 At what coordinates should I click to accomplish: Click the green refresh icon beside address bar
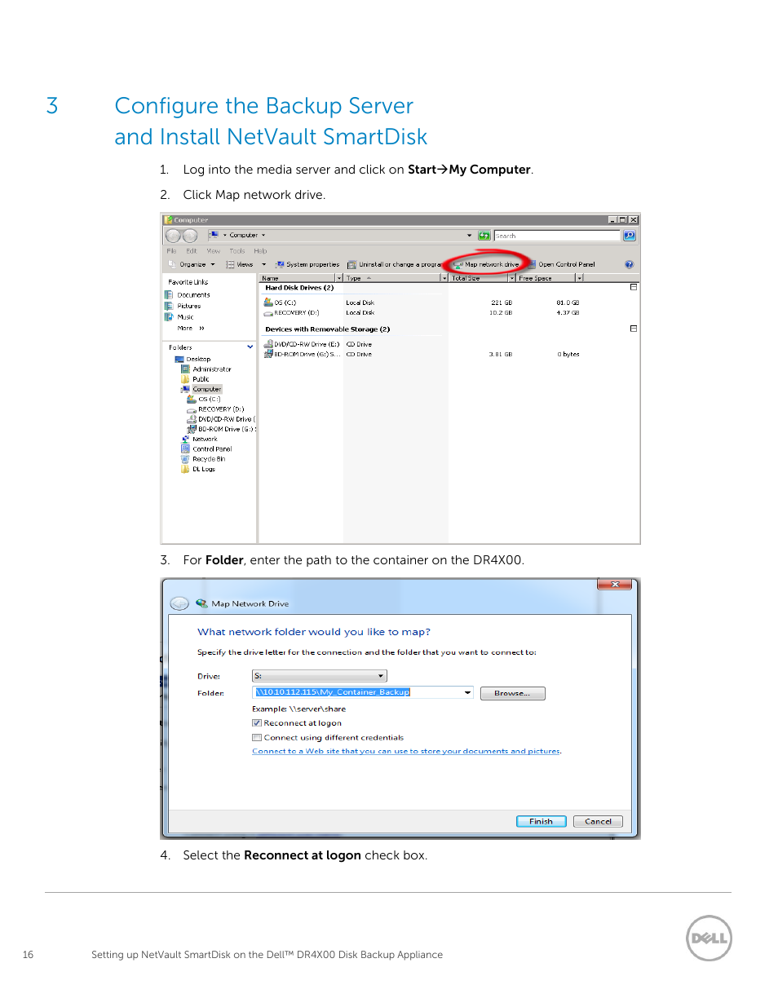click(x=484, y=236)
